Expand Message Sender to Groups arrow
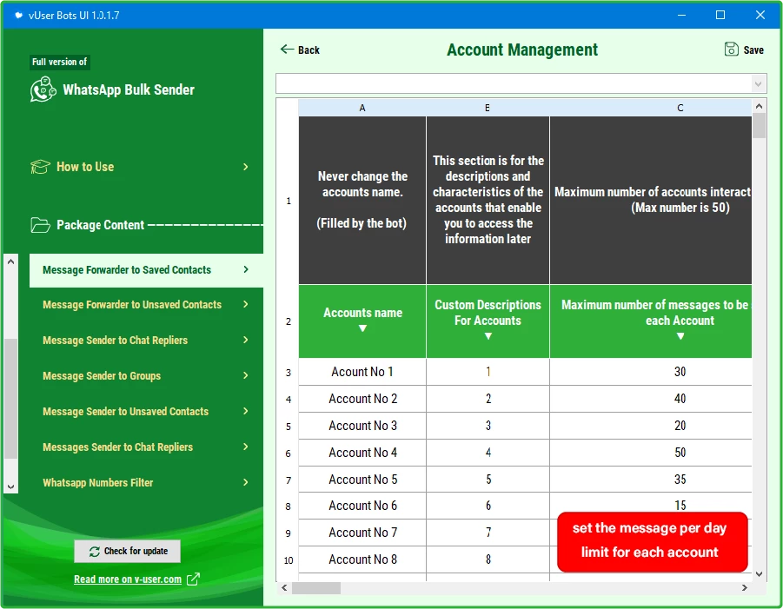 [246, 375]
